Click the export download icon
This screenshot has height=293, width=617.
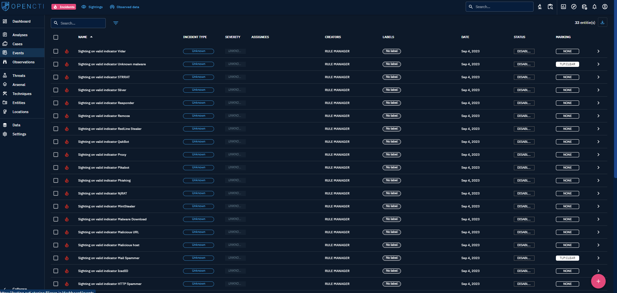click(602, 23)
